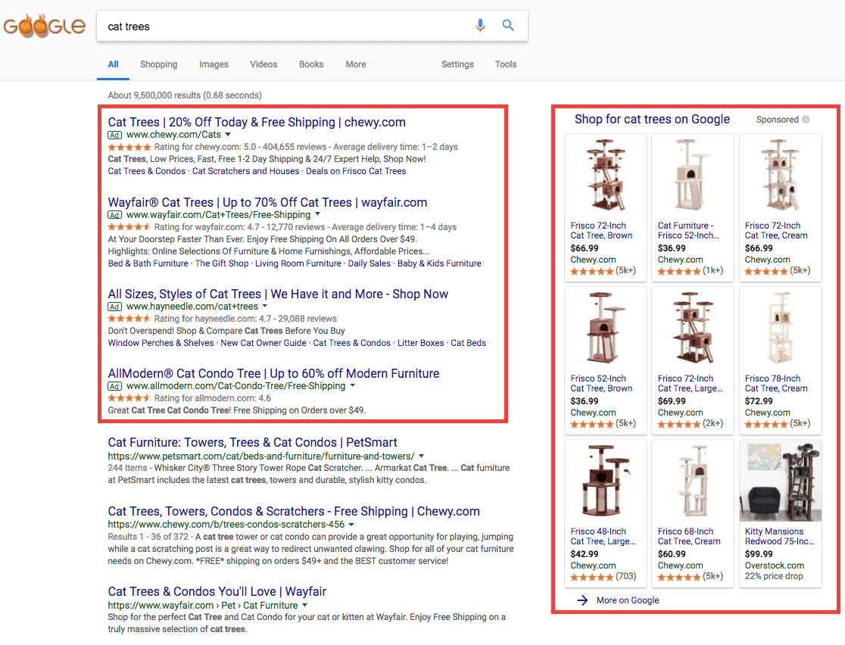The width and height of the screenshot is (845, 645).
Task: Open Frisco 78-Inch Cat Tree, Cream product image
Action: (781, 328)
